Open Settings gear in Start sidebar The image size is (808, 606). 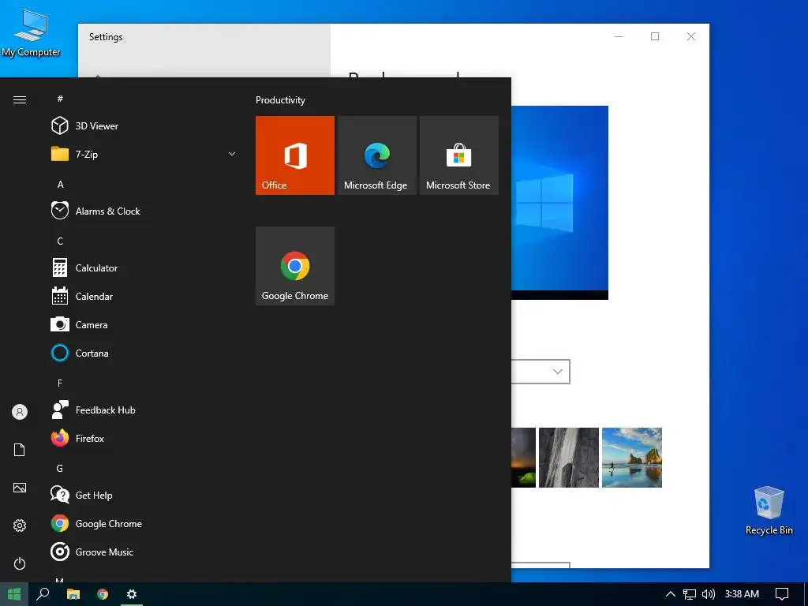[x=20, y=526]
